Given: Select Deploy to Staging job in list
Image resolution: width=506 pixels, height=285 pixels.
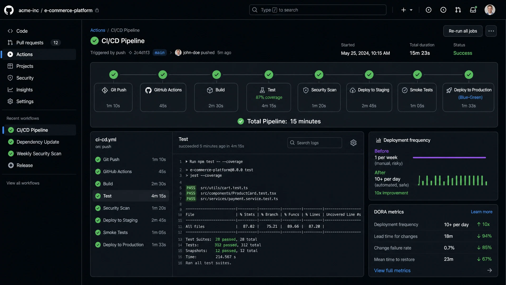Looking at the screenshot, I should click(x=131, y=220).
